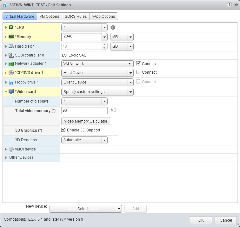
Task: Click the Hard disk 1 icon
Action: click(x=11, y=46)
